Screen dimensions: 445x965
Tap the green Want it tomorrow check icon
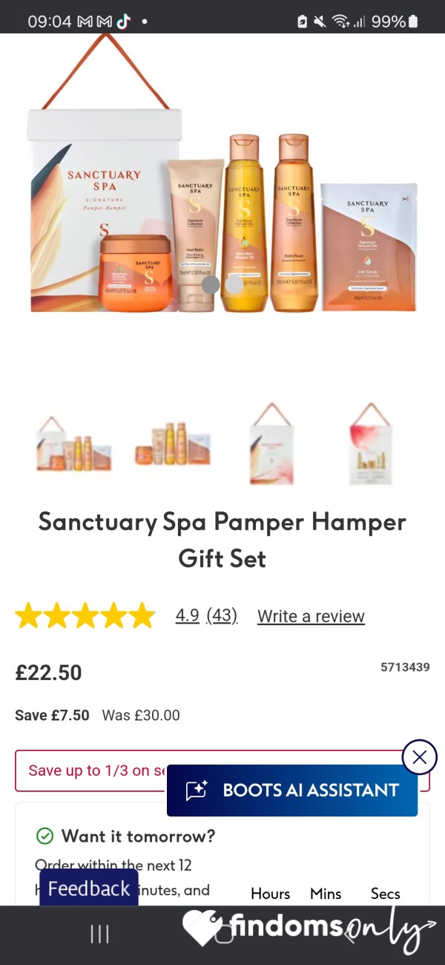click(45, 836)
